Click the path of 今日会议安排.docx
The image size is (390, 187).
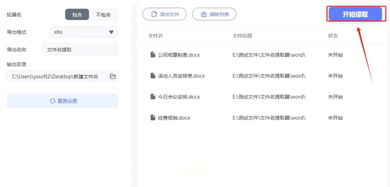pos(269,97)
